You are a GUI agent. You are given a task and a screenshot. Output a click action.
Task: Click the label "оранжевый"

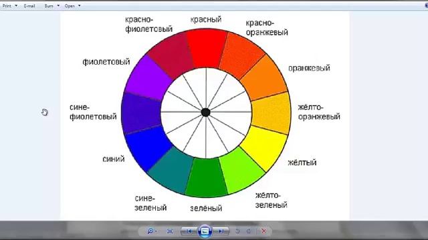pos(309,68)
